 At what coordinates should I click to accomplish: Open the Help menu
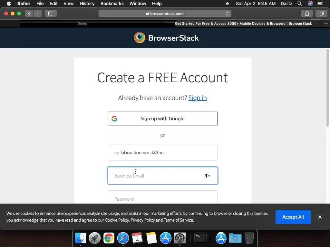(x=157, y=4)
